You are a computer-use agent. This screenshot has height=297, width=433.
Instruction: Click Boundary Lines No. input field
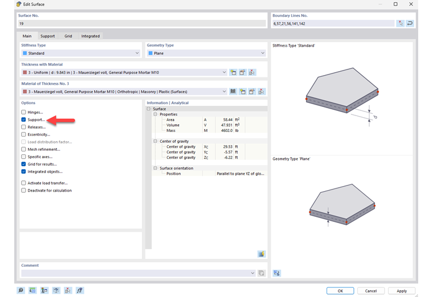pyautogui.click(x=333, y=23)
